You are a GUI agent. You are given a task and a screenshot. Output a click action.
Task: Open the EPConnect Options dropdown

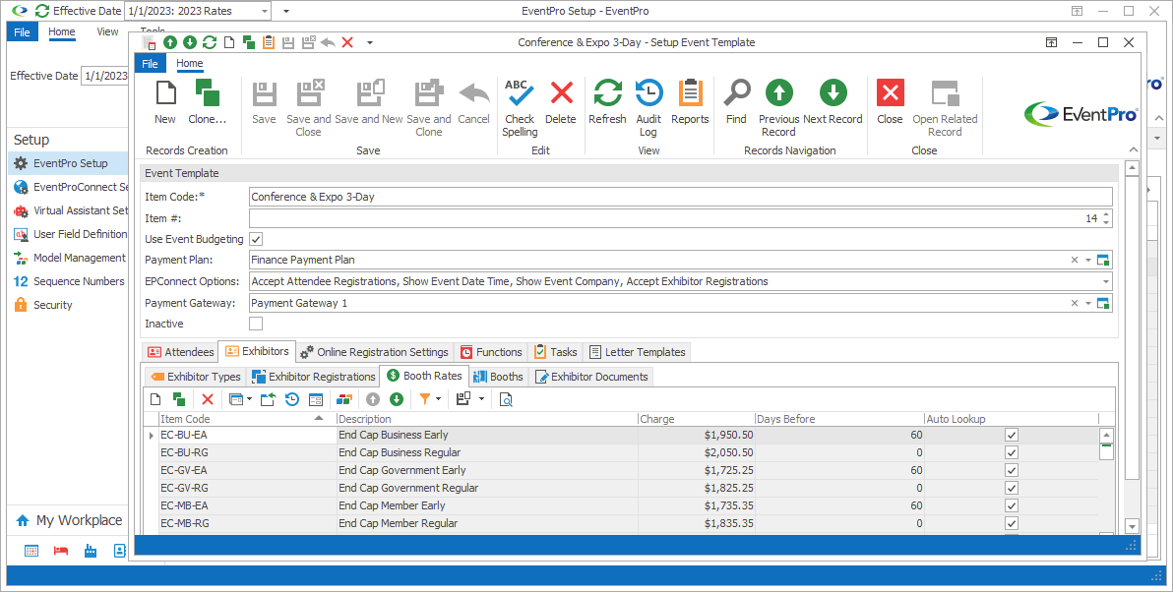(1106, 282)
